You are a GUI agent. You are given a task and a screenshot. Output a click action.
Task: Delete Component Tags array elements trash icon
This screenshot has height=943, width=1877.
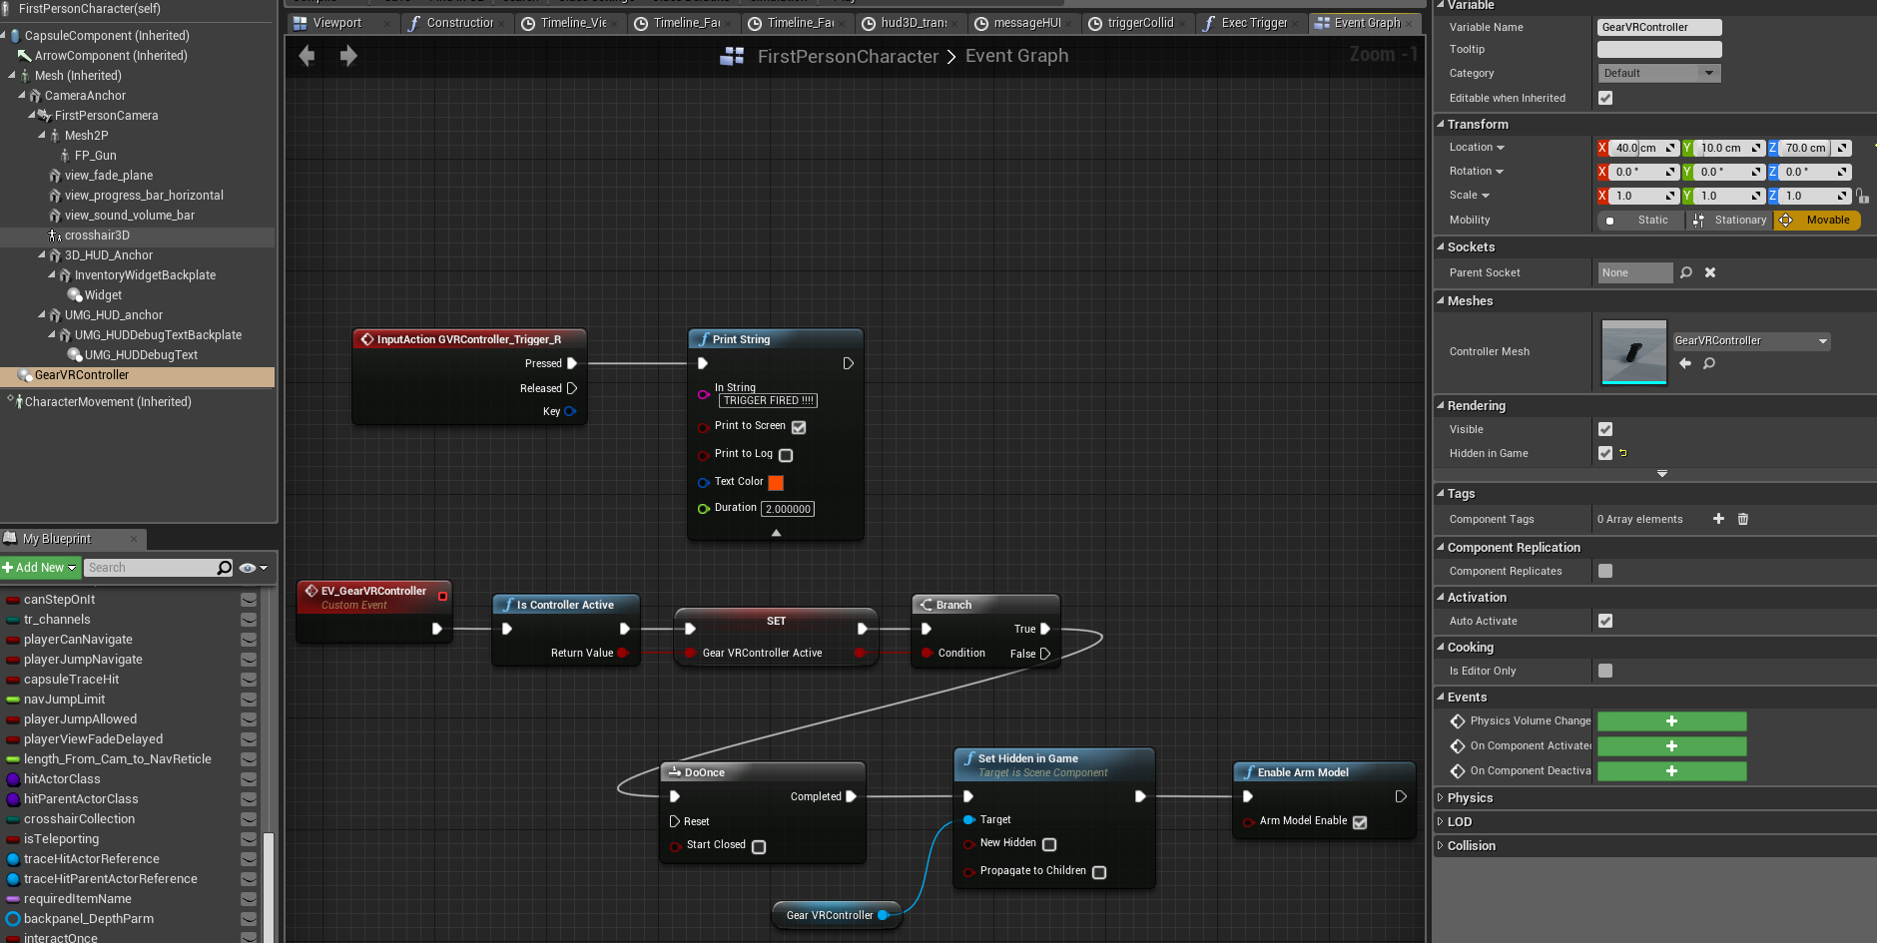coord(1743,519)
